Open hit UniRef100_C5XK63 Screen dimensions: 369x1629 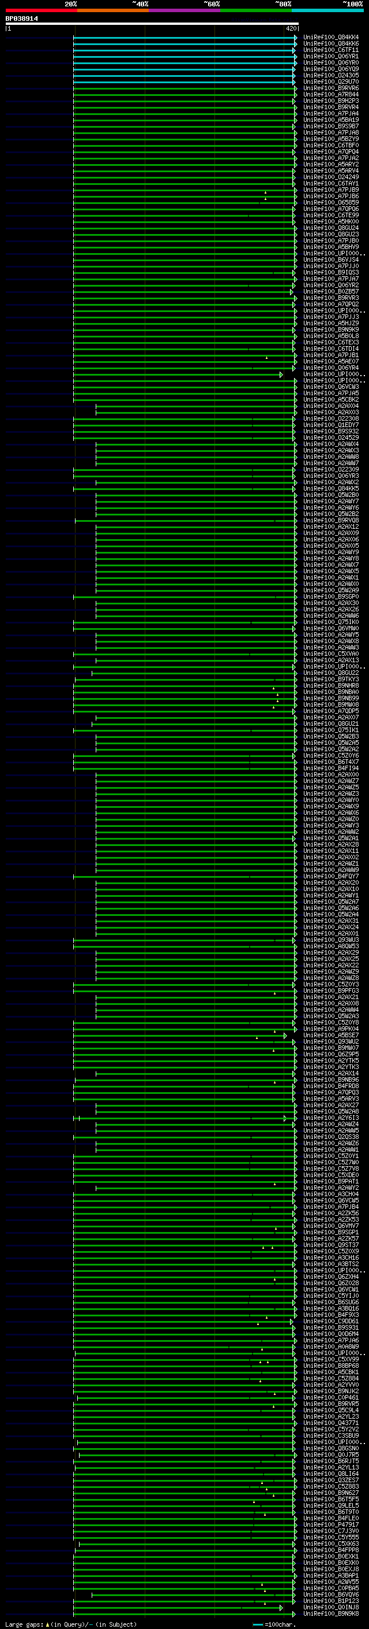pyautogui.click(x=331, y=1543)
